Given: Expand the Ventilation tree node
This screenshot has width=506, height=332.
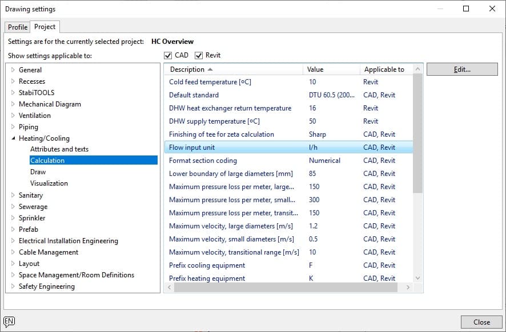Looking at the screenshot, I should pyautogui.click(x=13, y=116).
